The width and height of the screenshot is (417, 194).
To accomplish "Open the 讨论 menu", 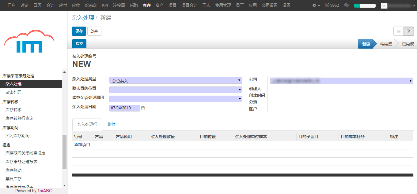I will [x=25, y=5].
